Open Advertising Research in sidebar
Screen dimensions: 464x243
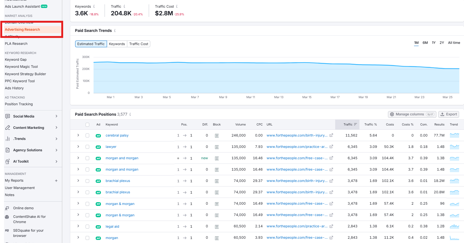(22, 29)
